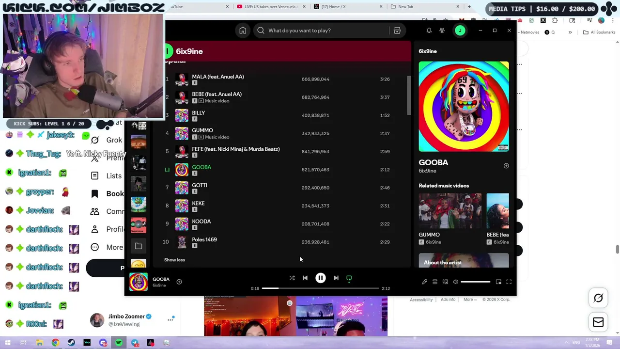Click Ads info link in X footer
The height and width of the screenshot is (349, 620).
tap(448, 300)
